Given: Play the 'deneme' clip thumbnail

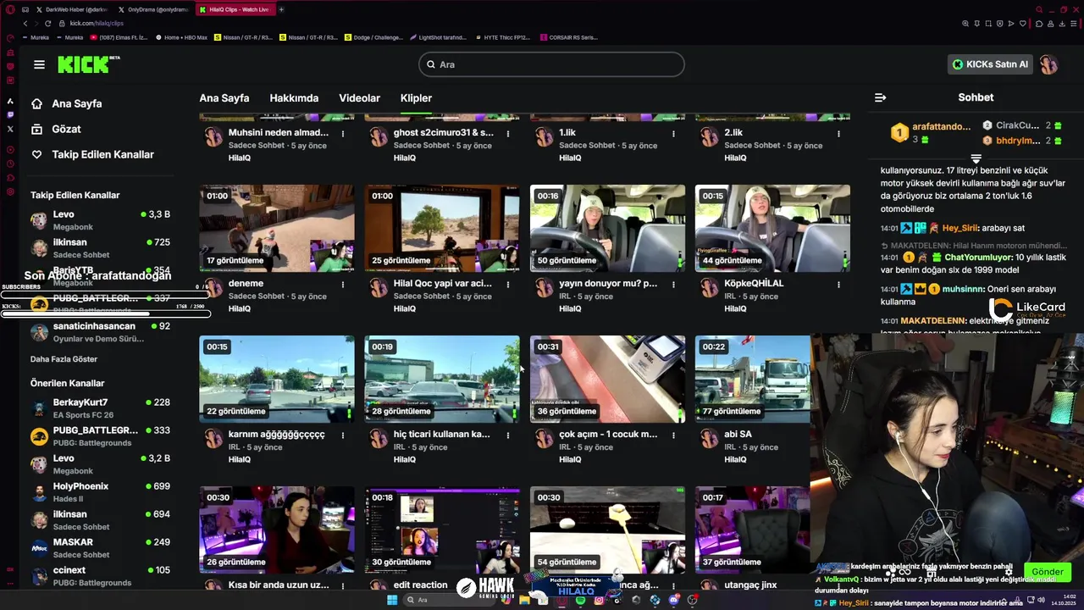Looking at the screenshot, I should pyautogui.click(x=277, y=229).
